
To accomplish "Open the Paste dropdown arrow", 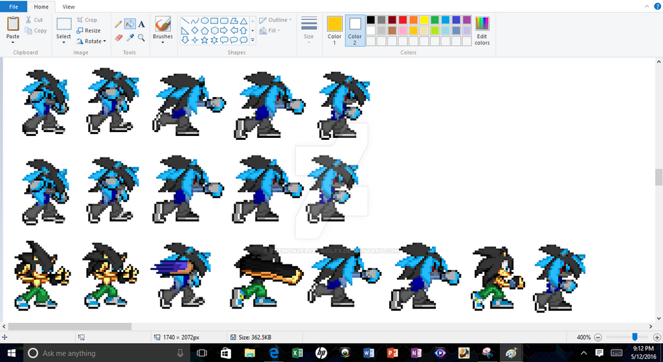I will (x=13, y=43).
